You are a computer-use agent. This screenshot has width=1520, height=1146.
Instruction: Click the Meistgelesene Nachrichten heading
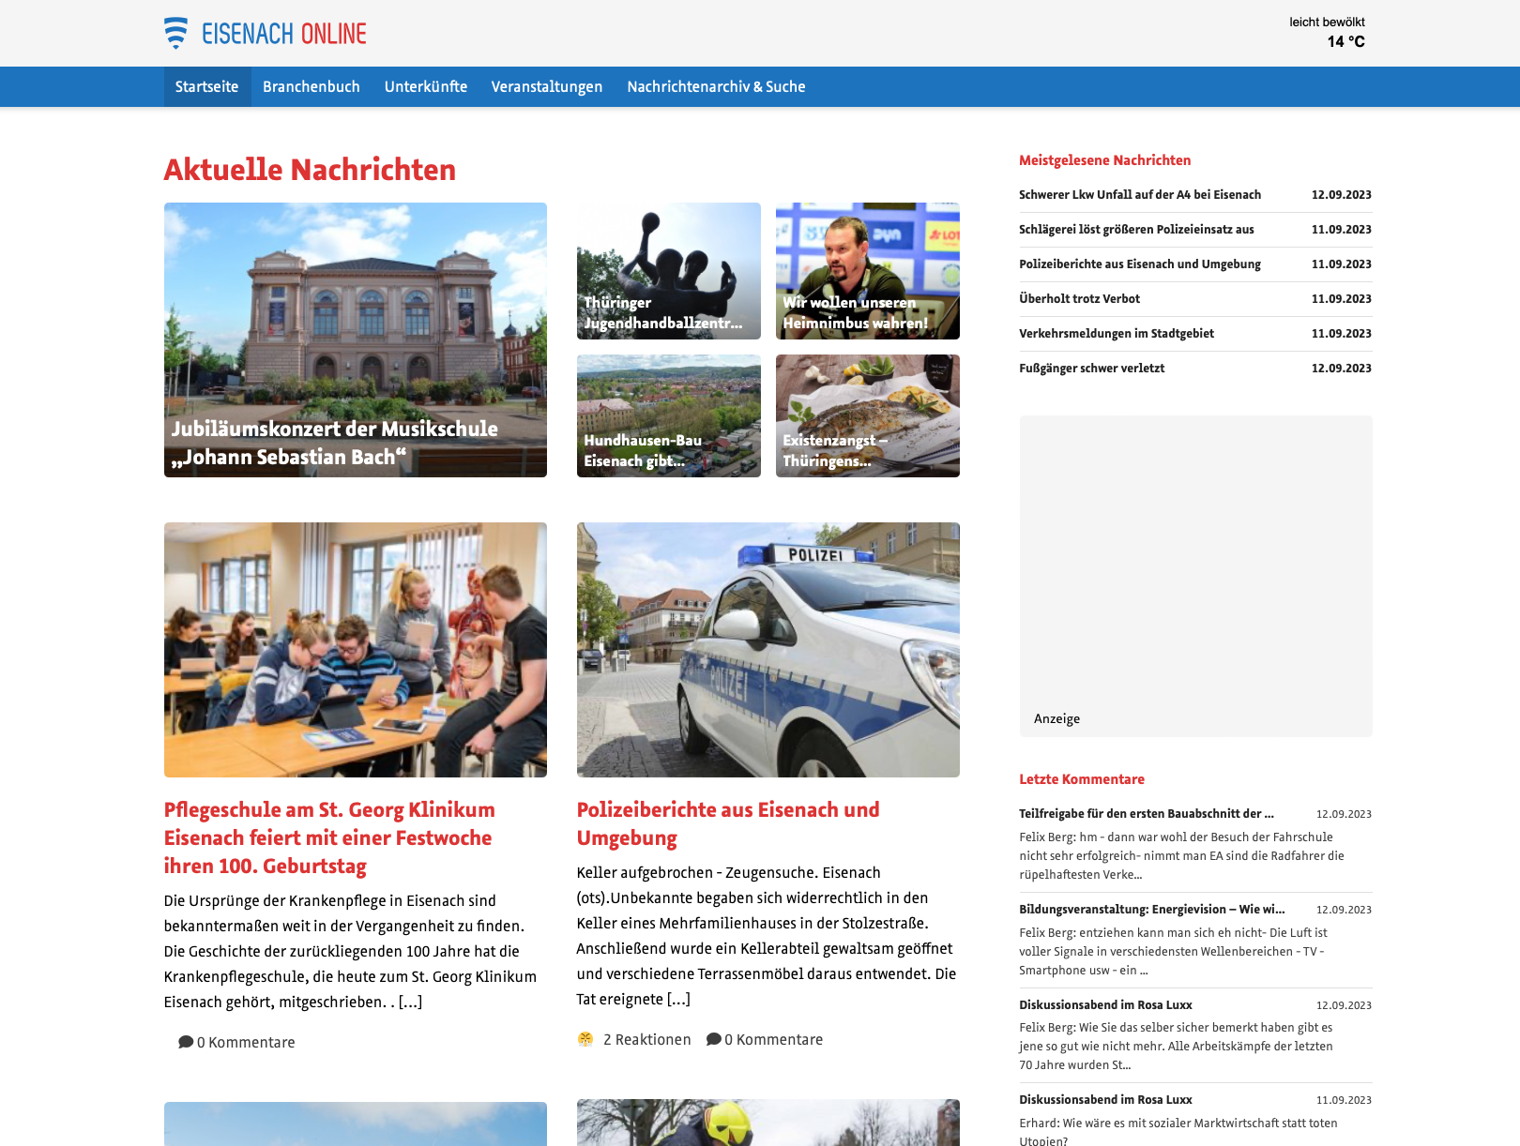(1104, 160)
